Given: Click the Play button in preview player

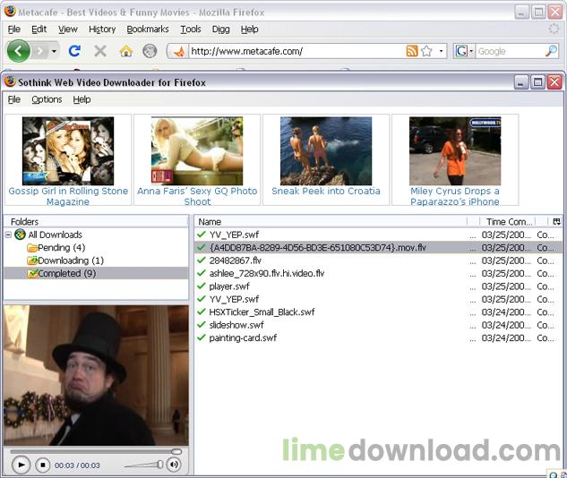Looking at the screenshot, I should point(21,465).
